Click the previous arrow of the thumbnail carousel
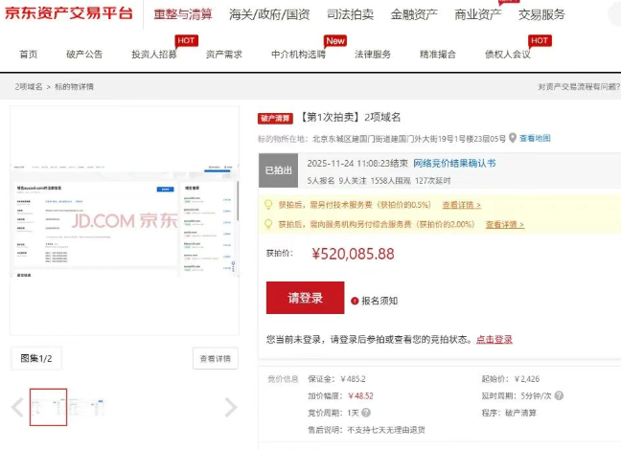 (17, 407)
